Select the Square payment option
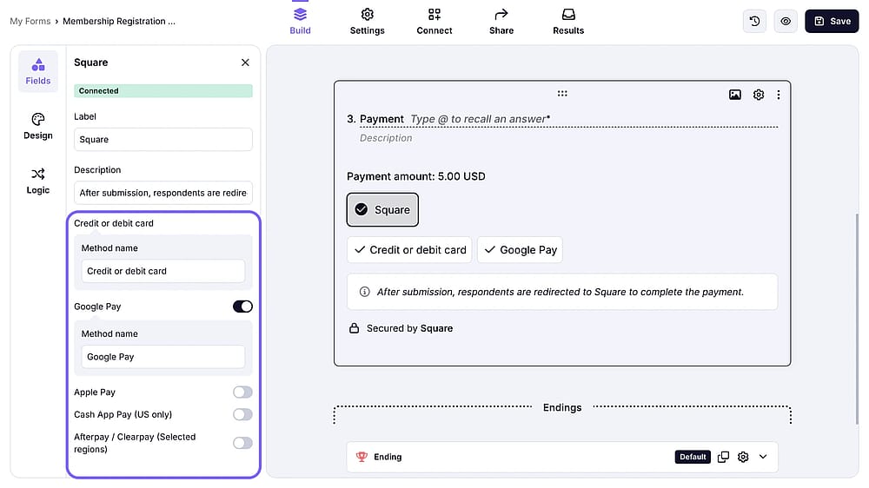Screen dimensions: 869x488 pyautogui.click(x=382, y=209)
